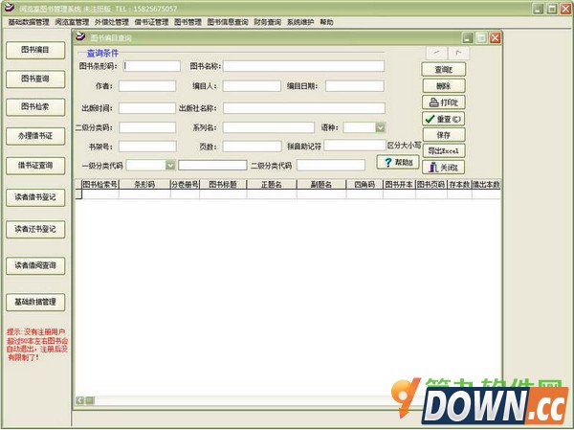The image size is (574, 430).
Task: Click the 读者借书登记 sidebar button
Action: (35, 197)
